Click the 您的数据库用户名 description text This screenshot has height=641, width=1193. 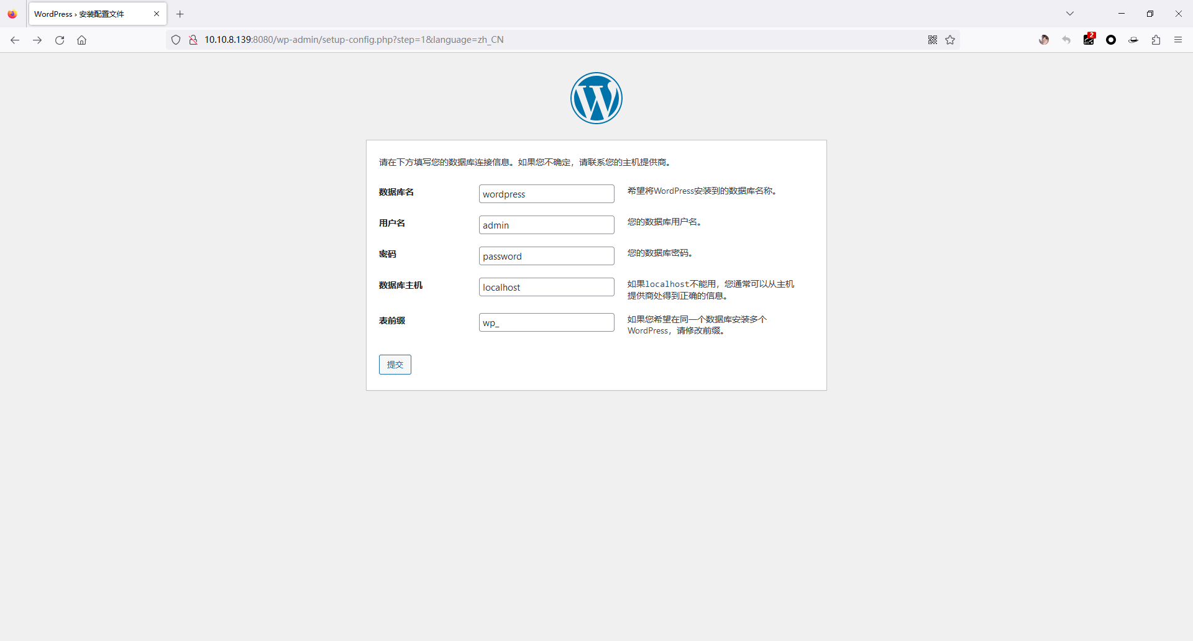pyautogui.click(x=664, y=222)
